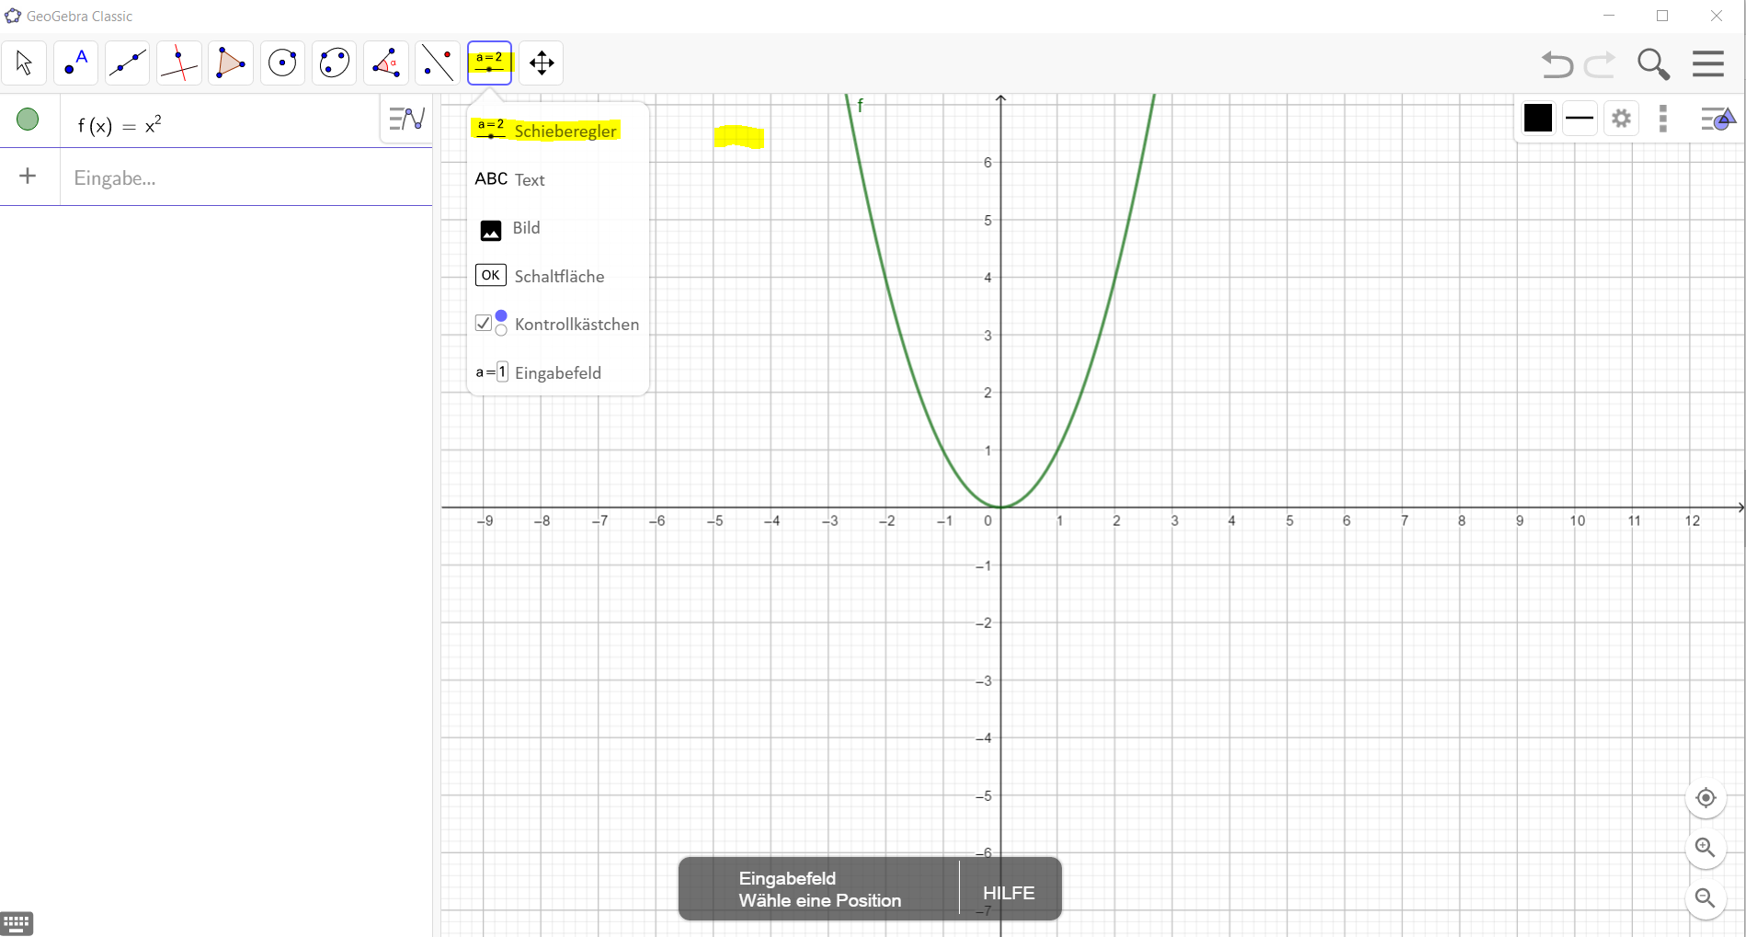Select the Circle with center tool
This screenshot has height=937, width=1746.
(x=282, y=63)
